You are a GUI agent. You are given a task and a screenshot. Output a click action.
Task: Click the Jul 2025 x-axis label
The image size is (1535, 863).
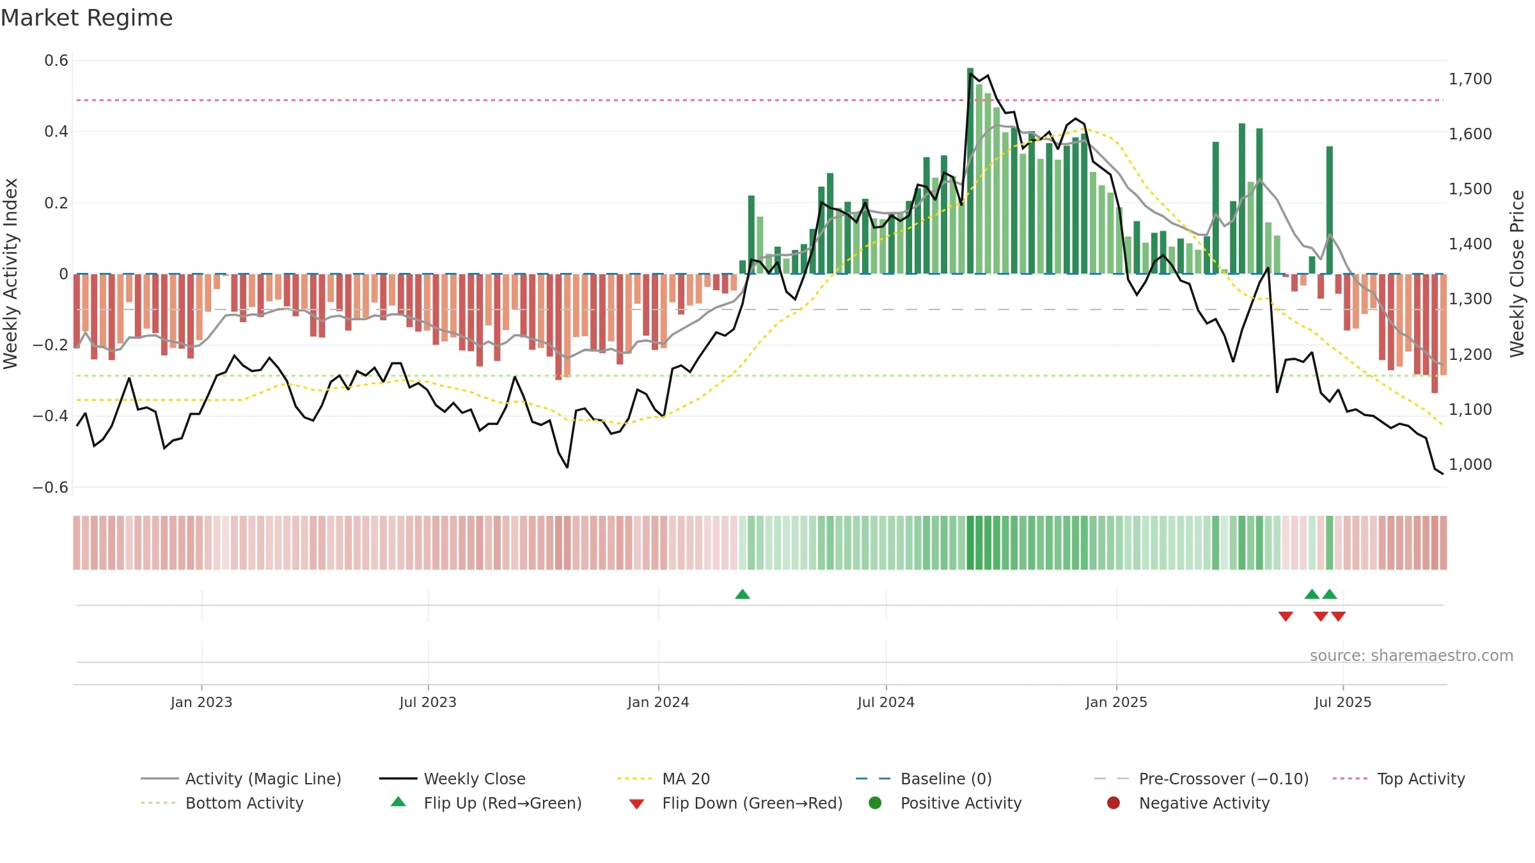click(1342, 703)
